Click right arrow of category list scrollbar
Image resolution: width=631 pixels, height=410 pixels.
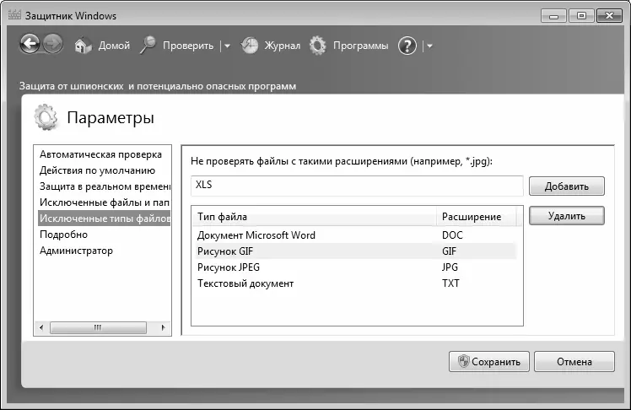163,327
